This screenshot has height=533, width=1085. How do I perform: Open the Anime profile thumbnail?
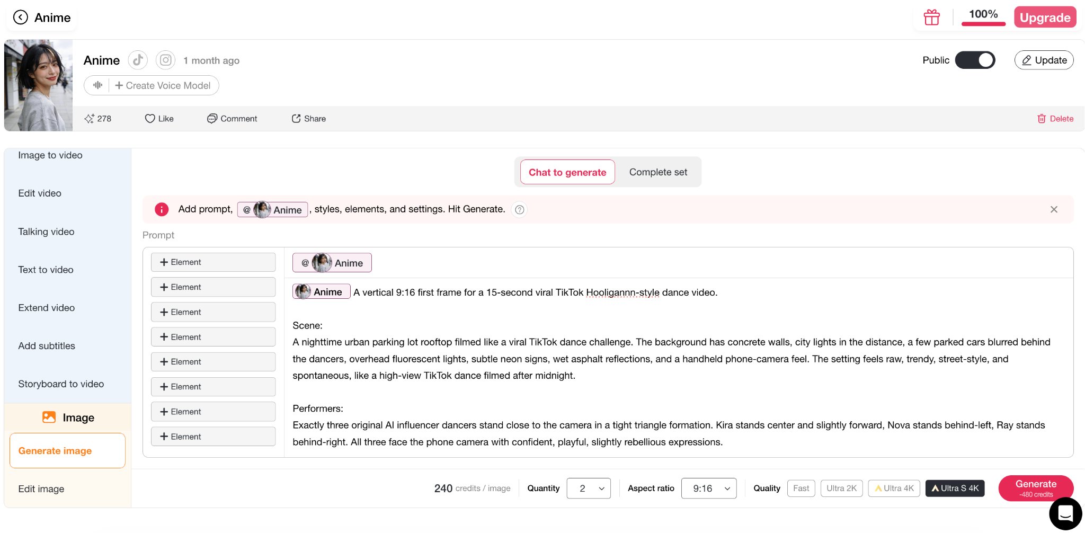pyautogui.click(x=38, y=85)
